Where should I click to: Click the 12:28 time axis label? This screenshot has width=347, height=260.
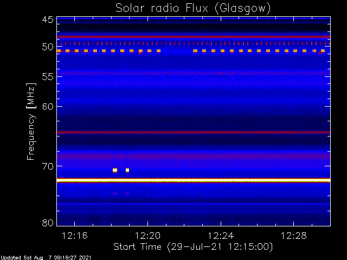pyautogui.click(x=294, y=236)
